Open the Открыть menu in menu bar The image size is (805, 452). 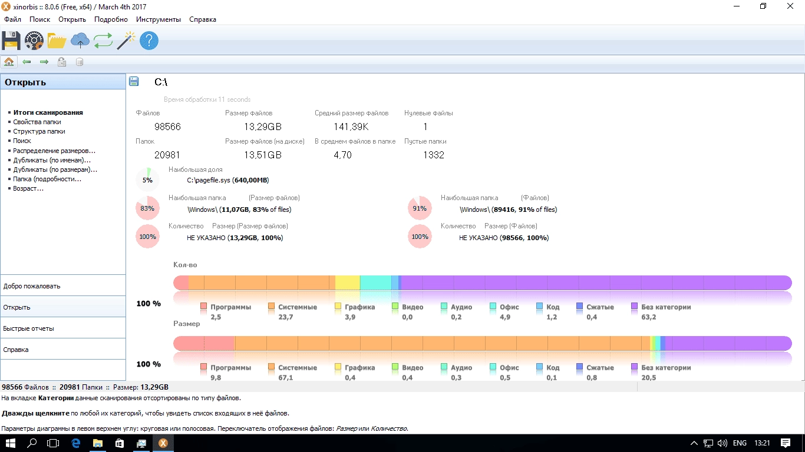(72, 19)
